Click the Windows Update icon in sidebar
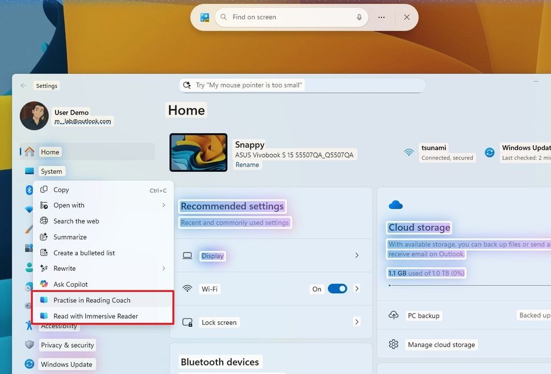Viewport: 551px width, 374px height. (30, 364)
